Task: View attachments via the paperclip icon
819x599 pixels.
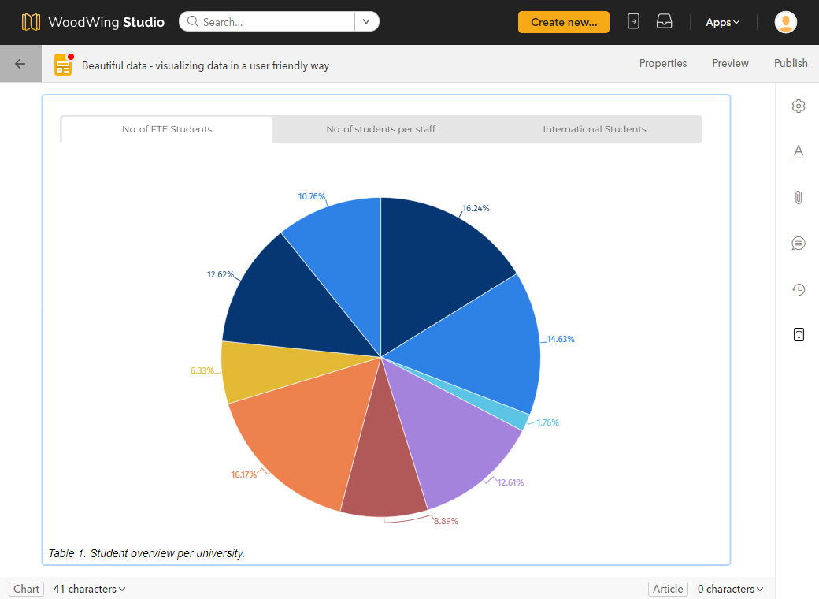Action: pos(799,197)
